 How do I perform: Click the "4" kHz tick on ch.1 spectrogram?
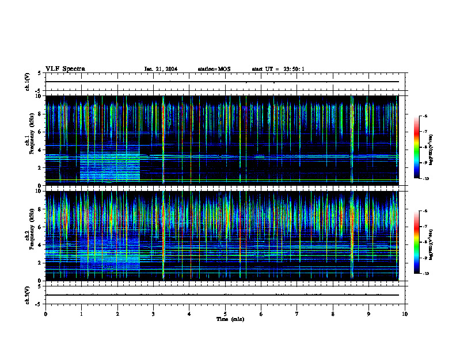40,150
